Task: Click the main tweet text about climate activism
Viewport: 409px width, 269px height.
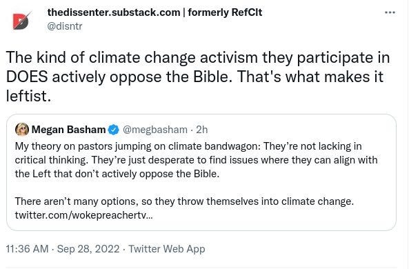Action: pos(198,77)
